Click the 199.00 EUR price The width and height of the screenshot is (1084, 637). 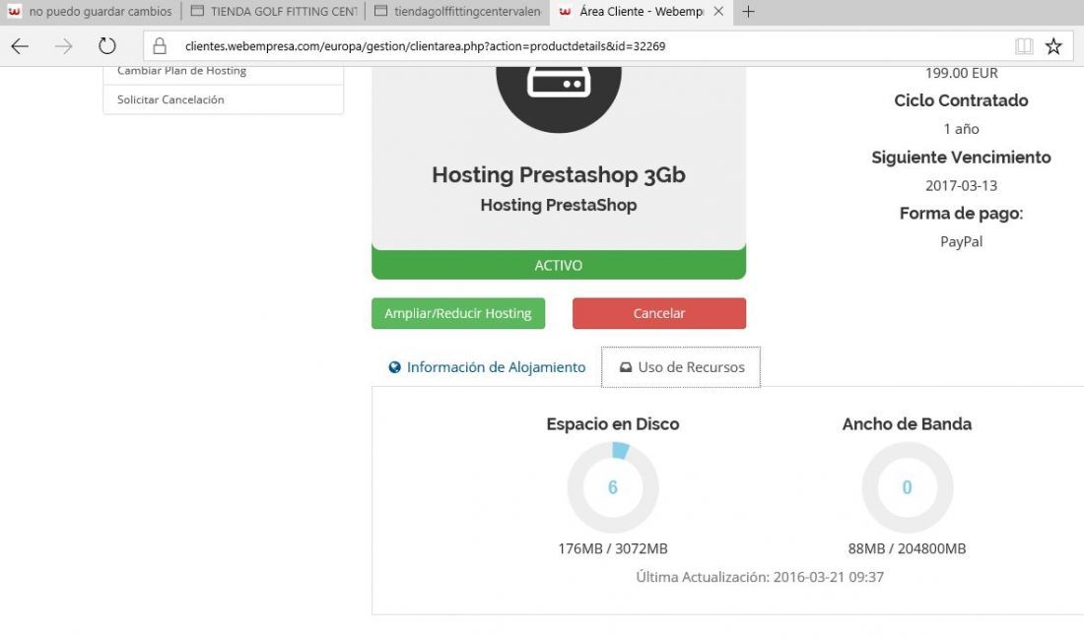click(x=961, y=73)
